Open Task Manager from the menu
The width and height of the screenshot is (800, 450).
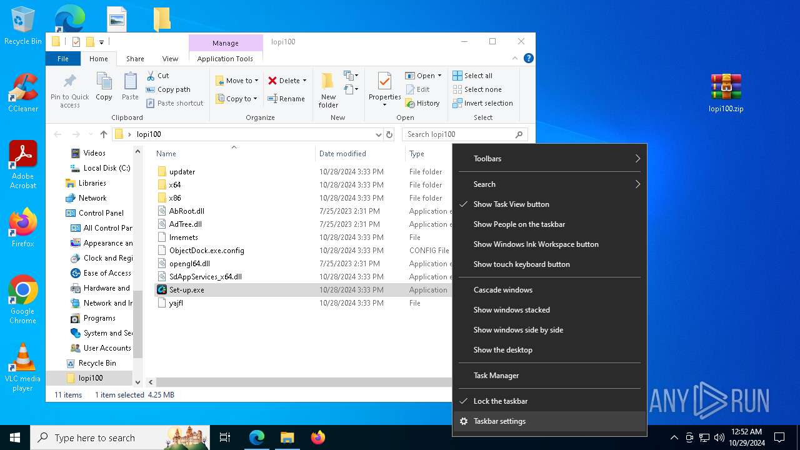click(550, 376)
